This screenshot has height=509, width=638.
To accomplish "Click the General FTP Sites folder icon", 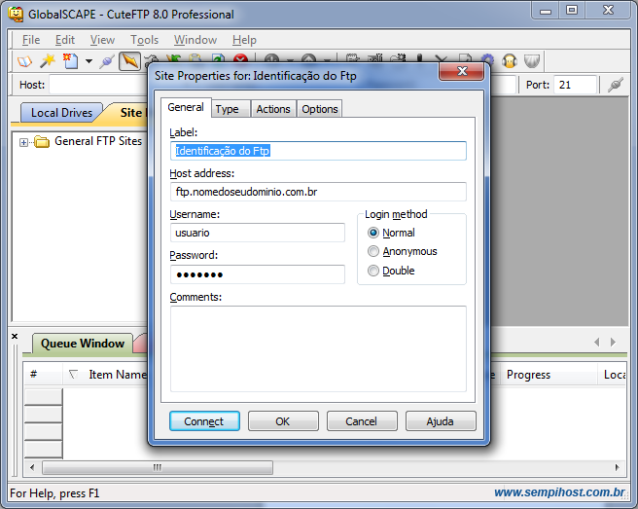I will click(x=42, y=142).
